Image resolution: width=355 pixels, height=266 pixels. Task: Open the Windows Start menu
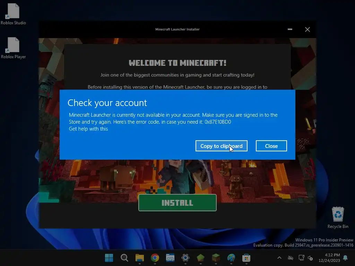109,258
